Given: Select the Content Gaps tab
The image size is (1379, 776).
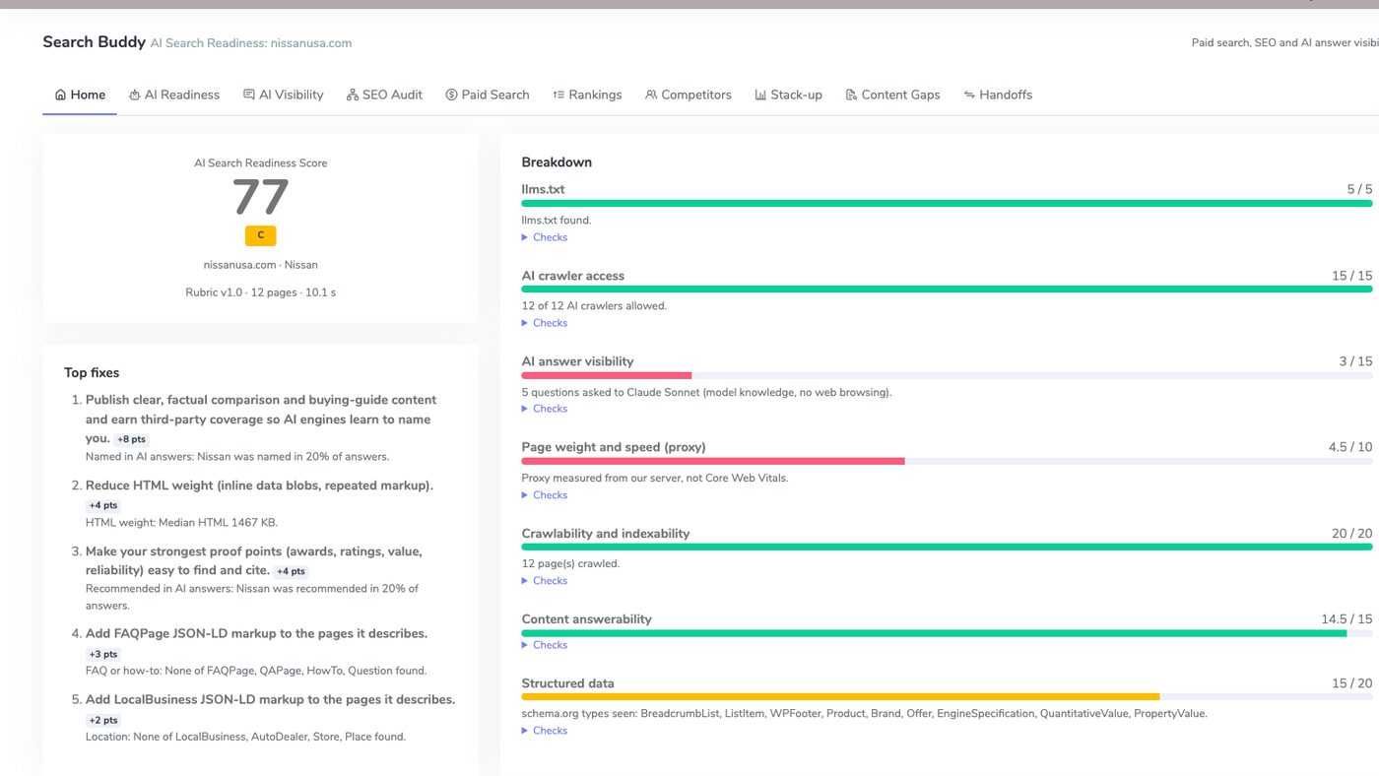Looking at the screenshot, I should coord(892,95).
